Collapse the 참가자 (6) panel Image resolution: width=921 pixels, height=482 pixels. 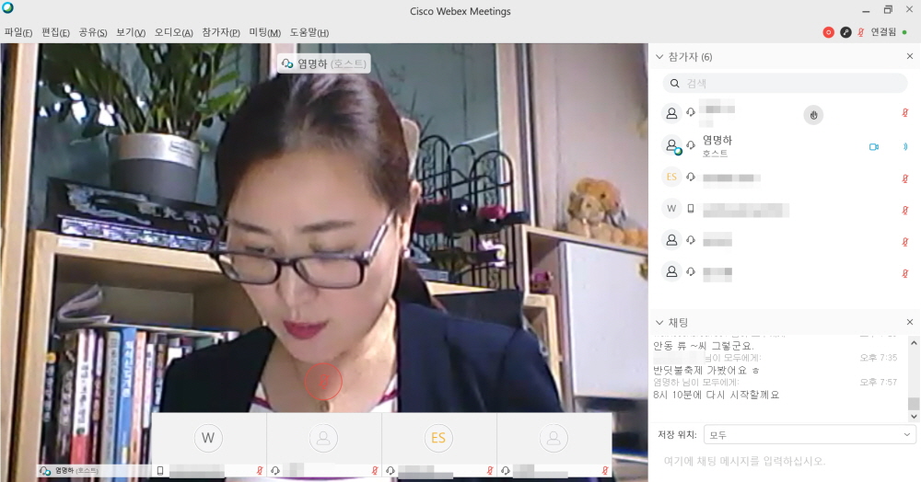659,57
